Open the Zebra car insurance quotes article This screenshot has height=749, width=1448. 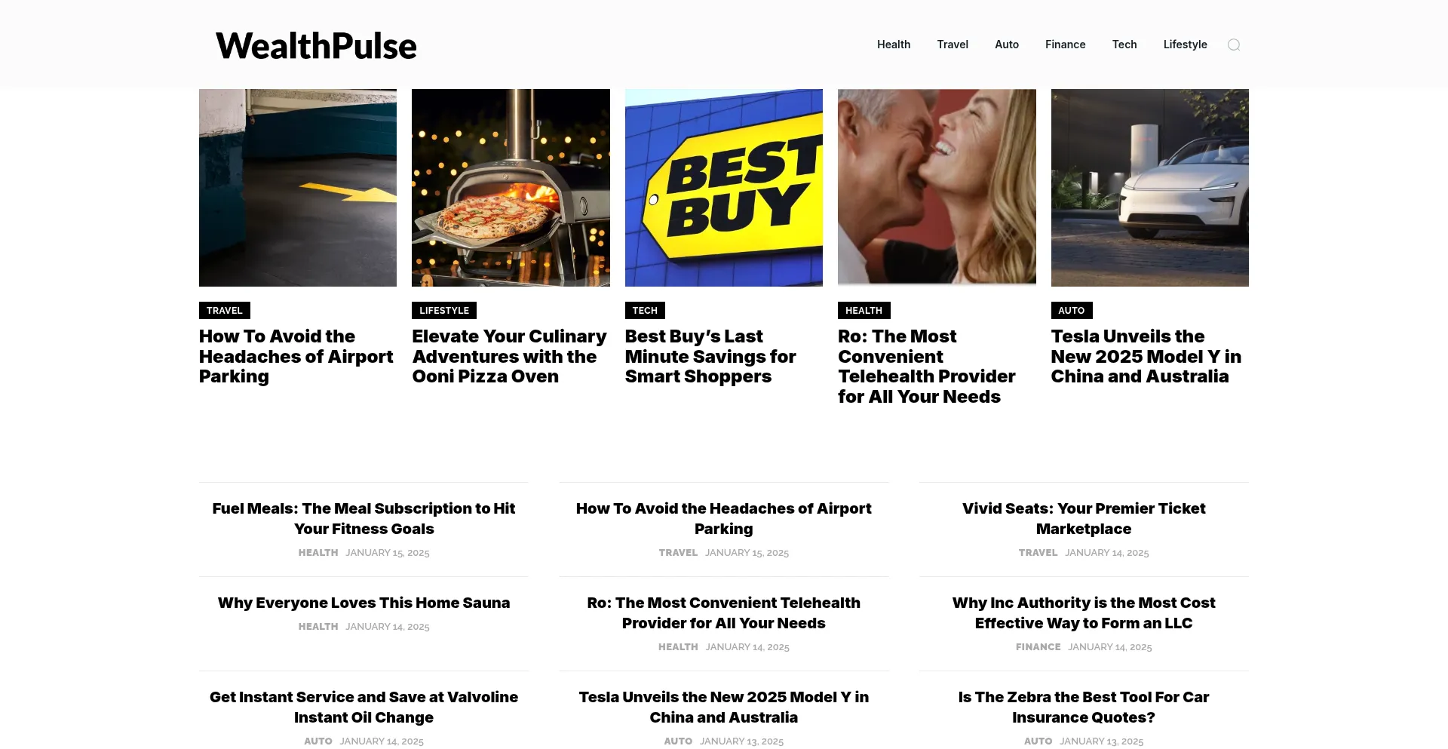(1083, 707)
